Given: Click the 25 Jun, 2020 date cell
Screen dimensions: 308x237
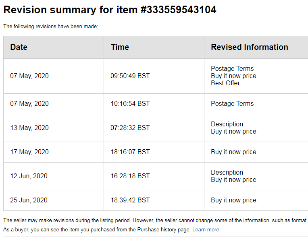Looking at the screenshot, I should [29, 200].
